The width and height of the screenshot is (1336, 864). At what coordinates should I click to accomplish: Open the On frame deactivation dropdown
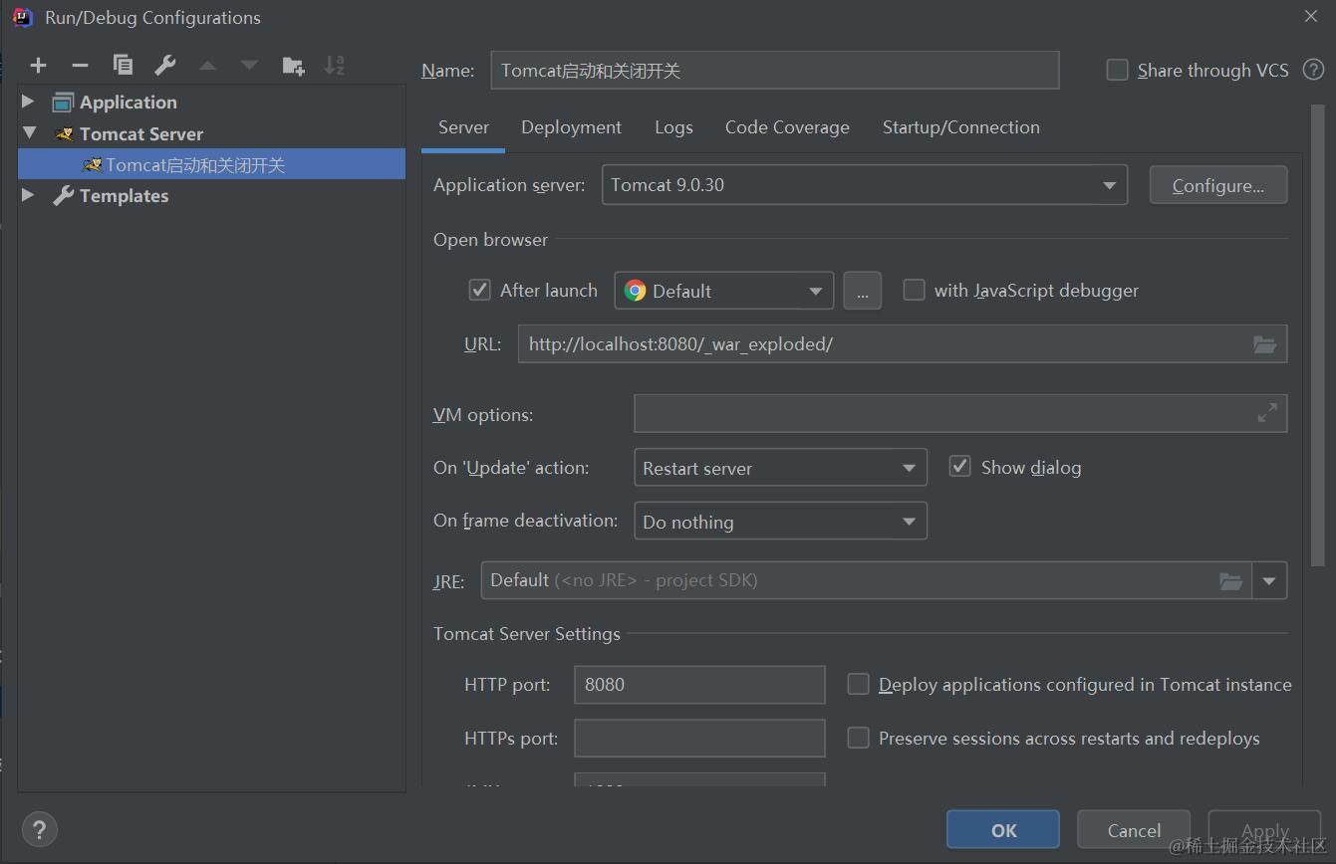point(780,521)
